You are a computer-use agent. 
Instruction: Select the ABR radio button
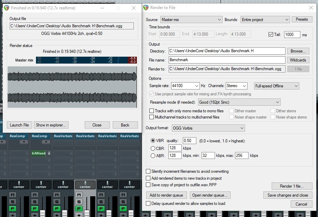(x=153, y=155)
